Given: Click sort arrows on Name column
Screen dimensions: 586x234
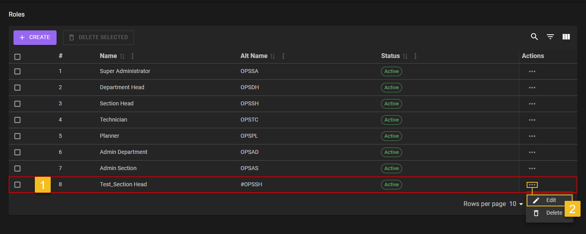Looking at the screenshot, I should point(122,56).
